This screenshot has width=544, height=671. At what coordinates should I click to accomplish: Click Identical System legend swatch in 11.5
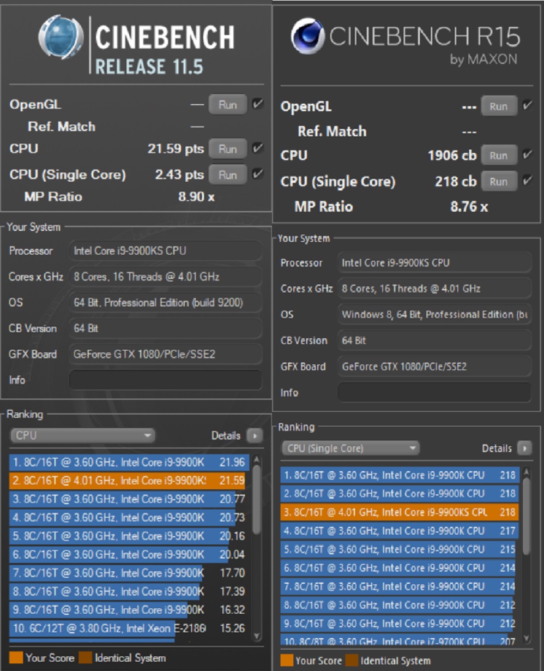point(86,657)
